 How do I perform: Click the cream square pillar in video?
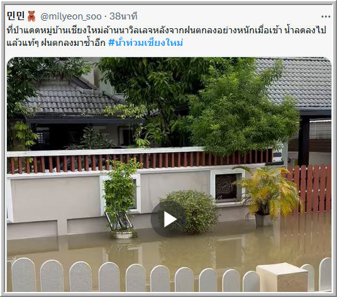[282, 277]
